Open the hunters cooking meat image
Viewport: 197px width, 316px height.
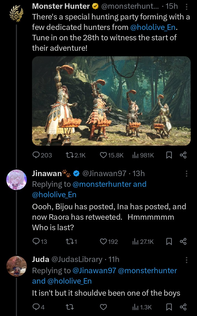coord(111,101)
